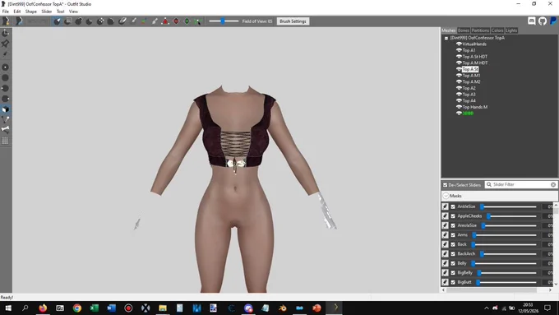Uncheck the De-/Select Sliders checkbox

[445, 185]
